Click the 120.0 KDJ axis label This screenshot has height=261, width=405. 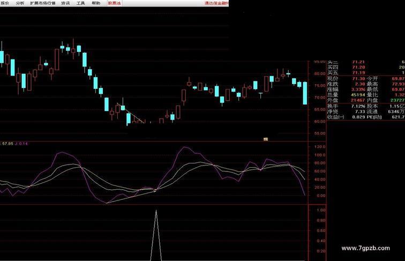tap(320, 147)
